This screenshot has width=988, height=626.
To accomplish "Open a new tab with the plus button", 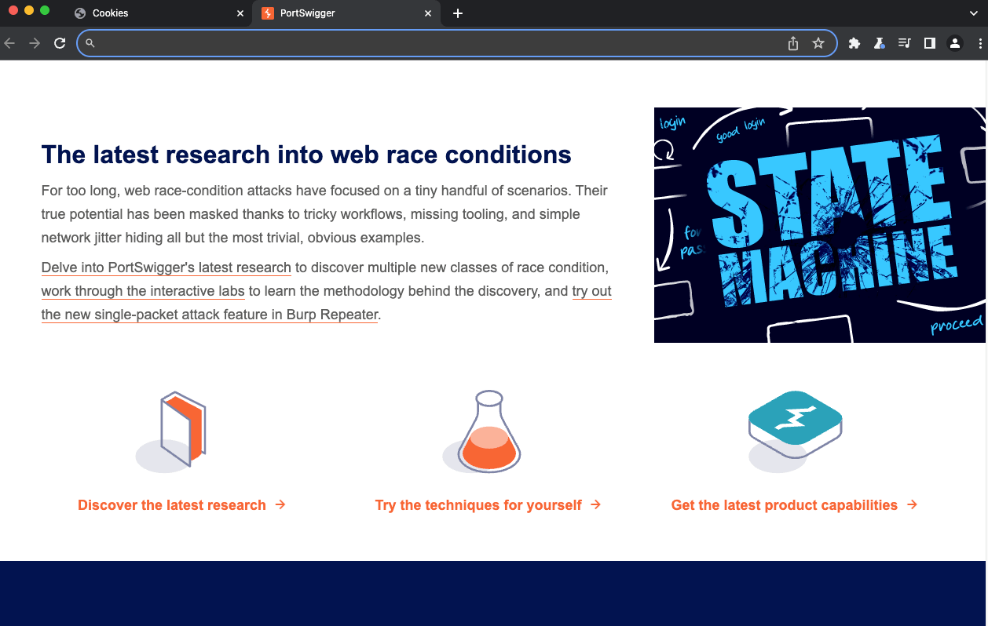I will [x=458, y=13].
